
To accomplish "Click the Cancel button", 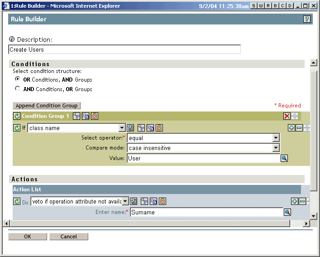I will [x=69, y=237].
